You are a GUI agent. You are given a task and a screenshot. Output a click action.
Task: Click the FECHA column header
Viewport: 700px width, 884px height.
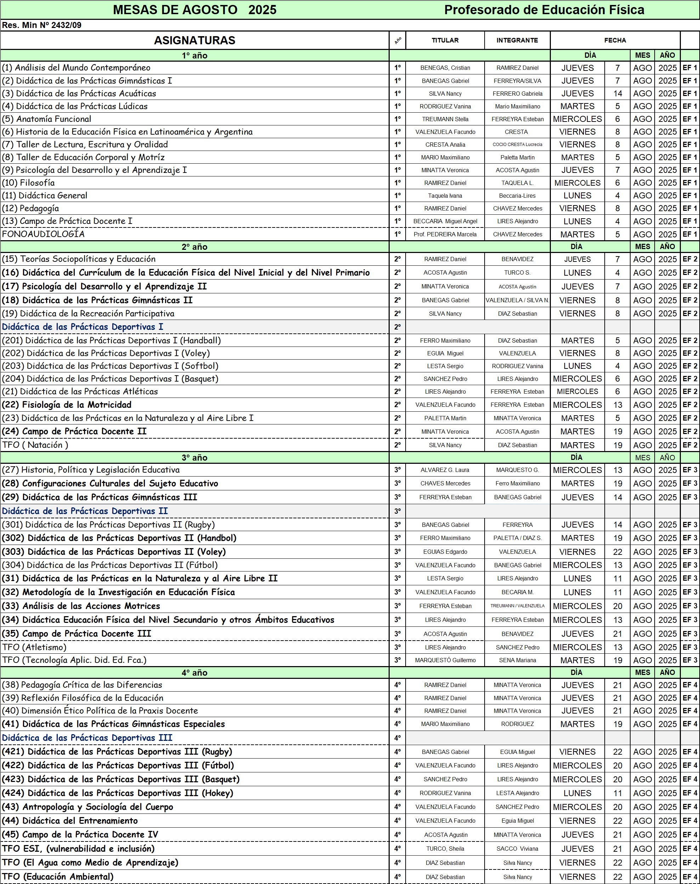[615, 40]
